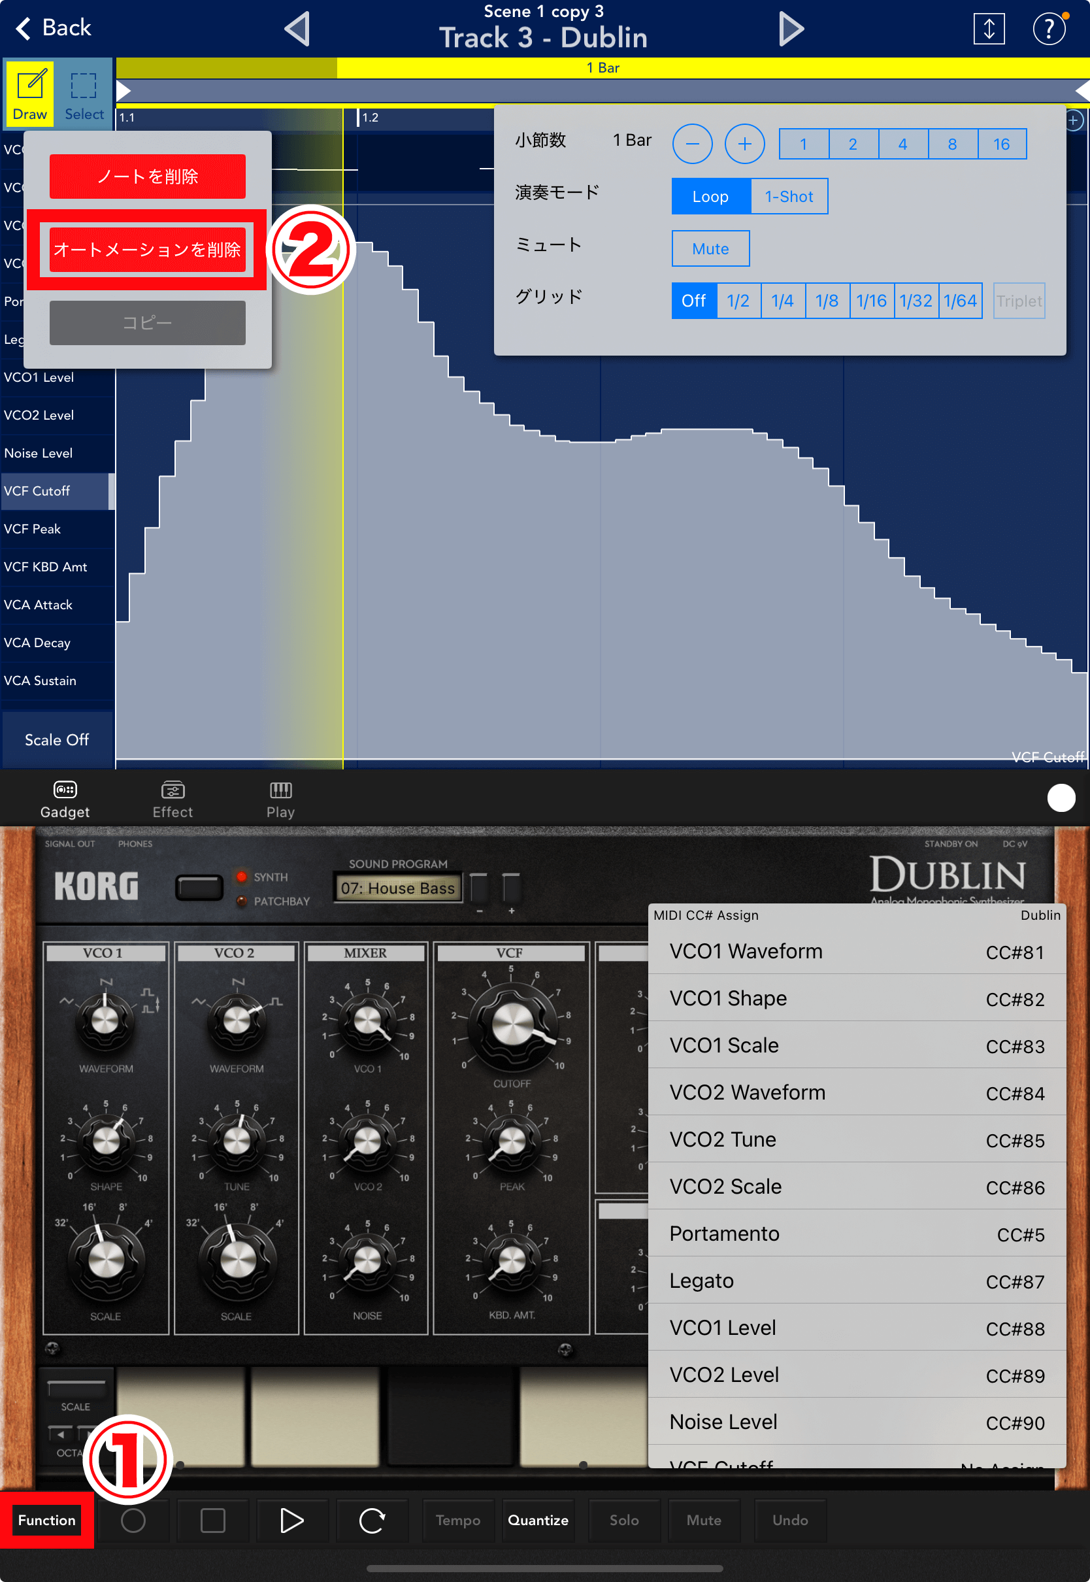The image size is (1090, 1582).
Task: Set bar length to 1
Action: coord(804,144)
